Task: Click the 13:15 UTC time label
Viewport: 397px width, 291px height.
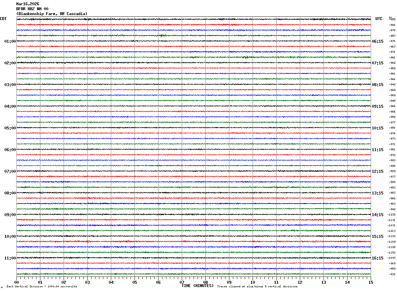Action: click(x=377, y=193)
